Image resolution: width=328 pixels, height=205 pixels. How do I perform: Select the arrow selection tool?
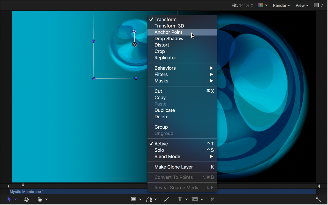pos(9,199)
